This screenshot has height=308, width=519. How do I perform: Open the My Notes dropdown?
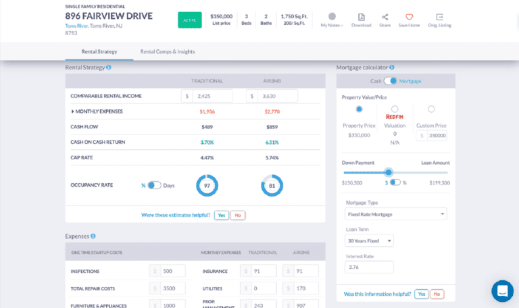pyautogui.click(x=332, y=25)
